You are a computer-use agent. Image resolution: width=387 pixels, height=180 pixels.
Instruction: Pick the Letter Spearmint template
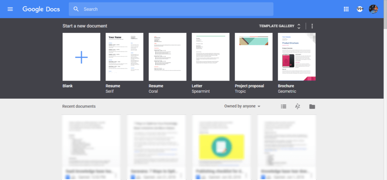click(211, 57)
